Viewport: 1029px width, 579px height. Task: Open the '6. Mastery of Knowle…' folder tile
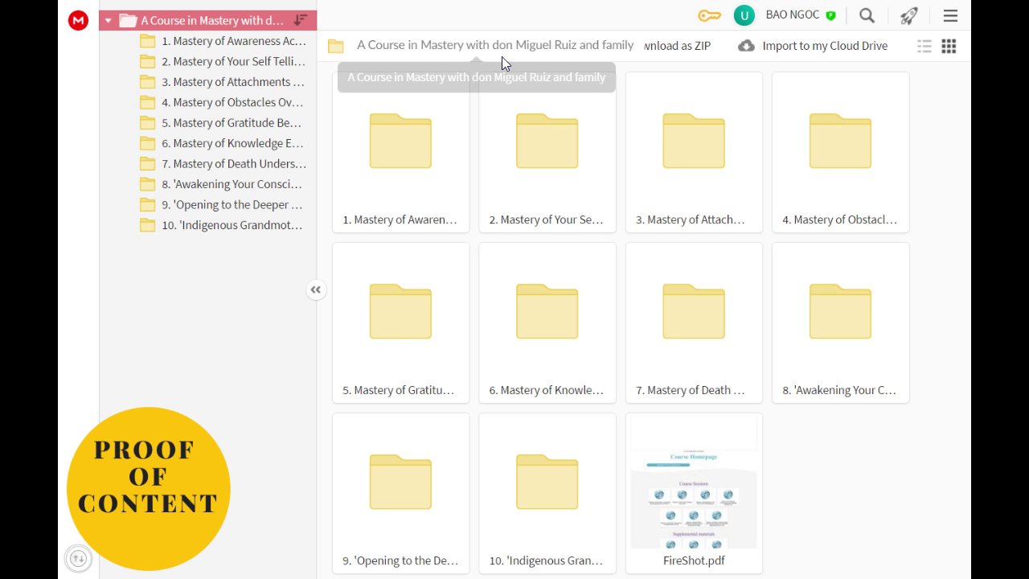[x=547, y=322]
